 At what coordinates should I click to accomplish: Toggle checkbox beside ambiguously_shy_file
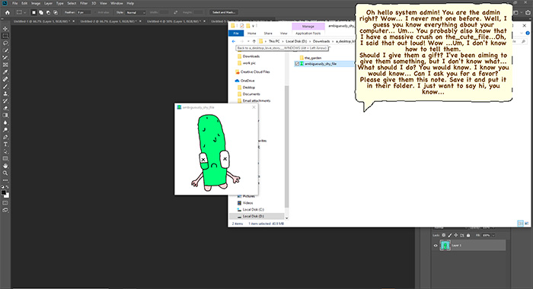pyautogui.click(x=297, y=64)
